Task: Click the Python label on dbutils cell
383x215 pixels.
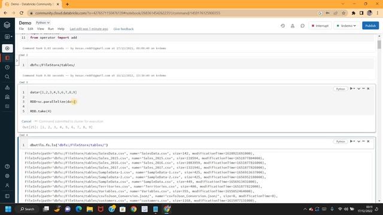Action: (341, 142)
